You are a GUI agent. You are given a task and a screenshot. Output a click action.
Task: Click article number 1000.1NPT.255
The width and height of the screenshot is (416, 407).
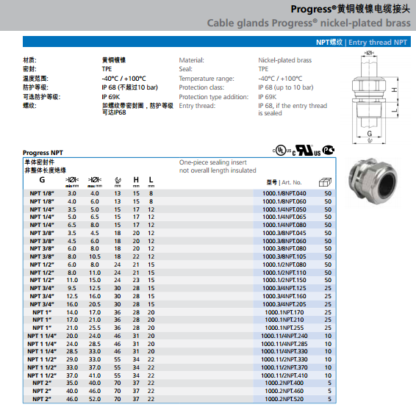pyautogui.click(x=284, y=328)
